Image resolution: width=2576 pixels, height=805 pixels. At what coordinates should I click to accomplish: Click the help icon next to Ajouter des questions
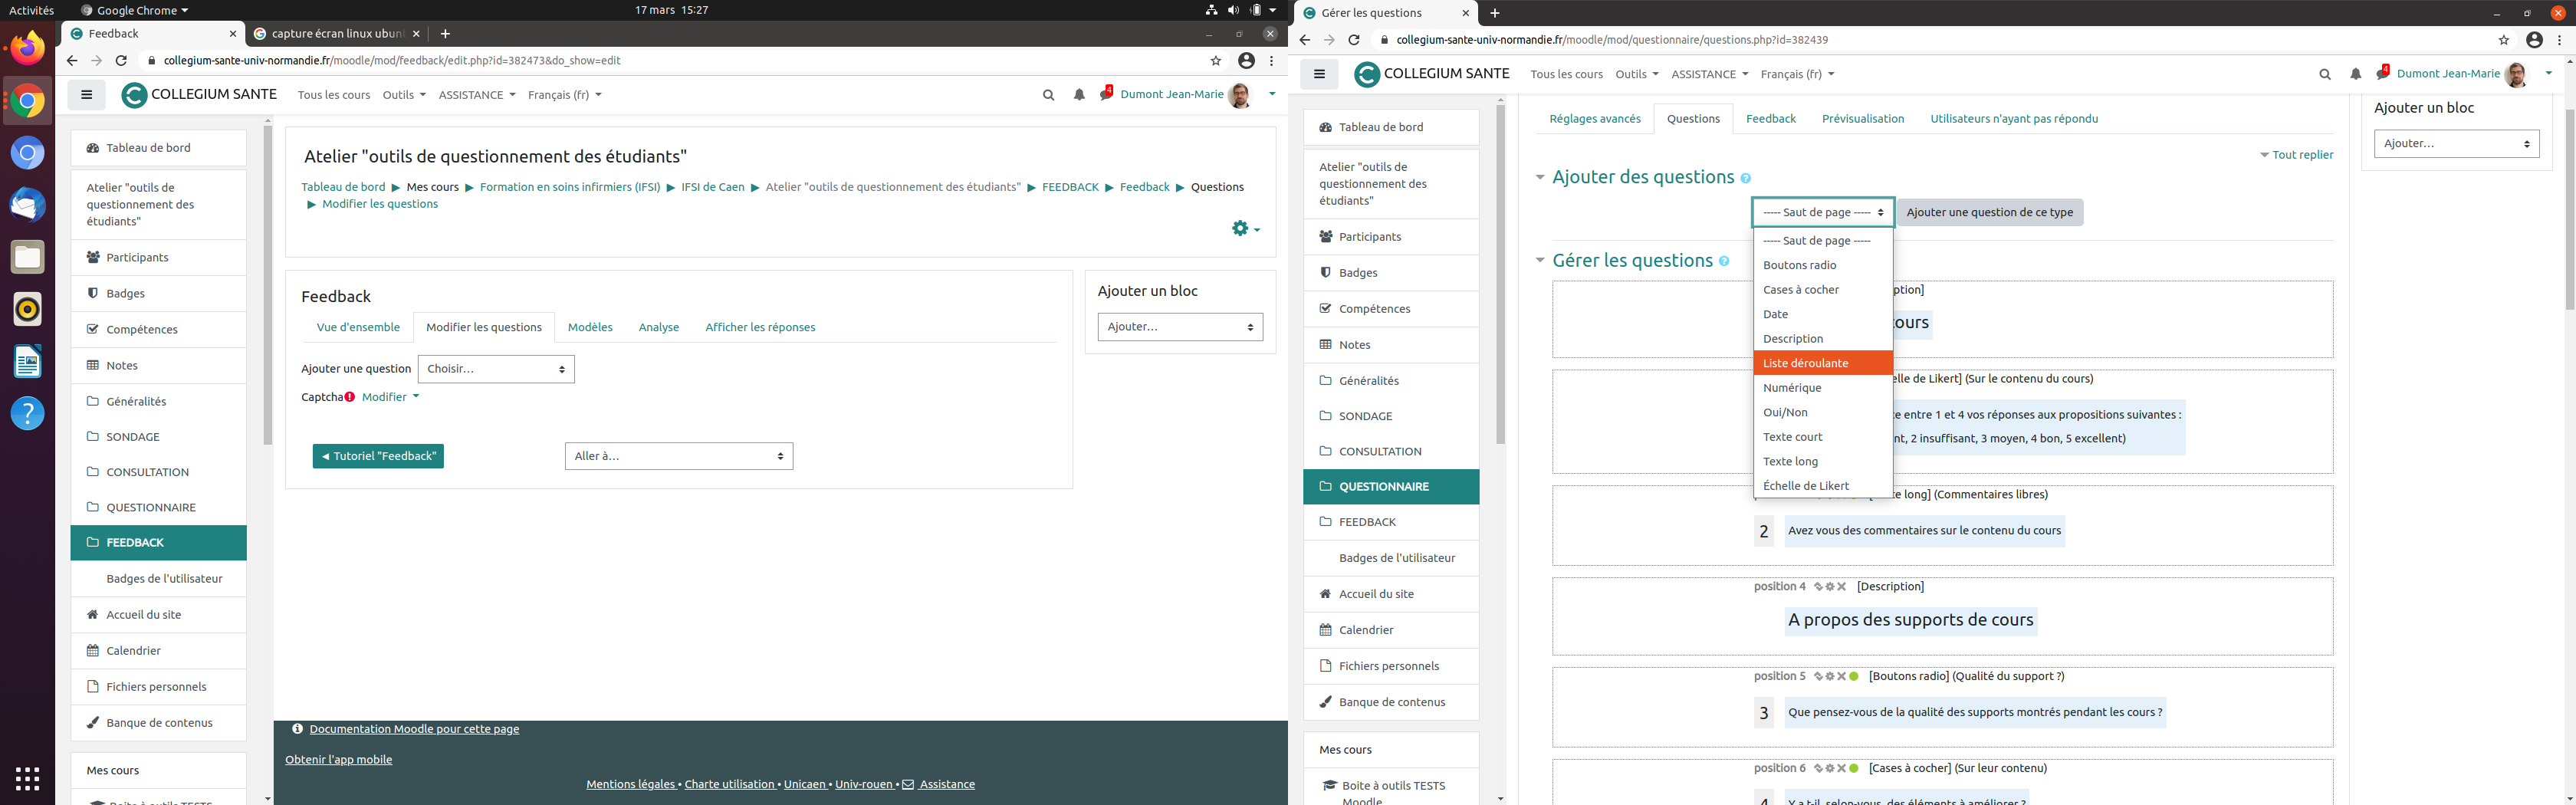[1746, 179]
